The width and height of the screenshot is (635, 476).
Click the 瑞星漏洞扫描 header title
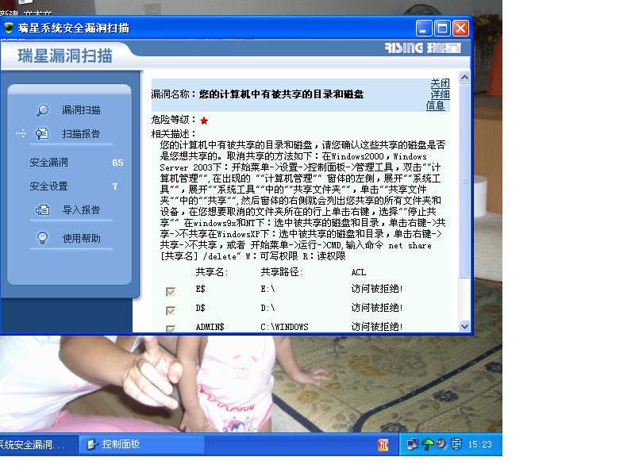click(x=65, y=56)
